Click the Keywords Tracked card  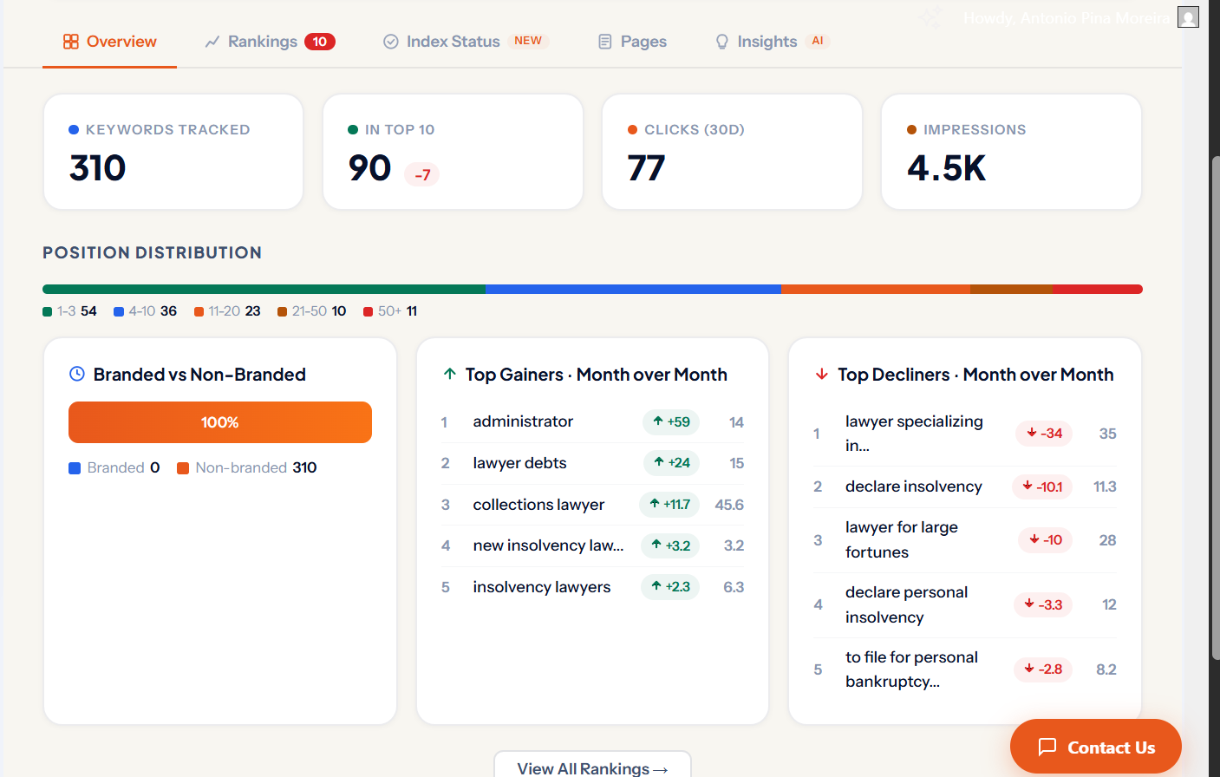pyautogui.click(x=173, y=152)
